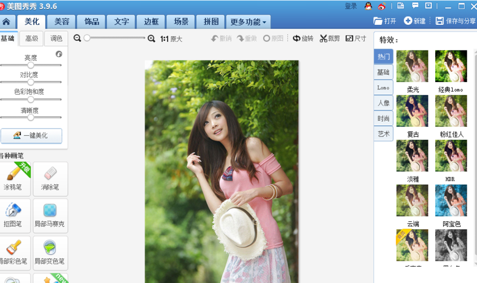
Task: Expand the 更多功能 dropdown
Action: coord(248,22)
